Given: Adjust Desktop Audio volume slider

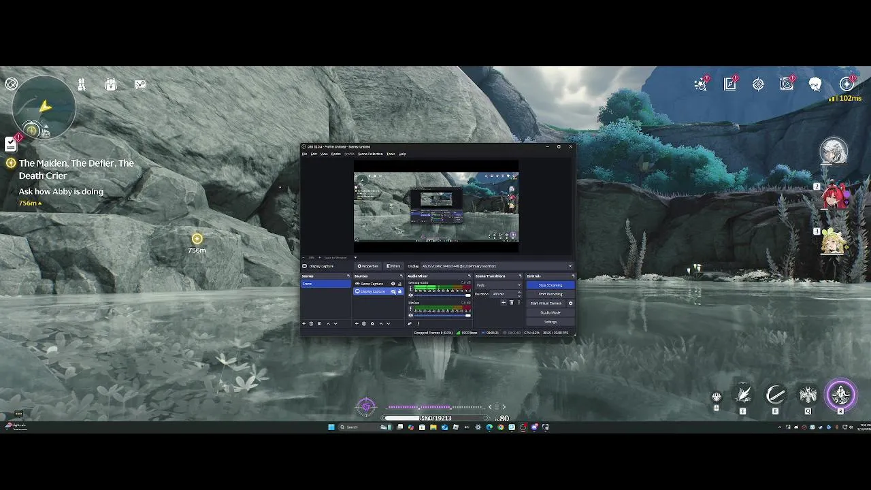Looking at the screenshot, I should [x=442, y=295].
